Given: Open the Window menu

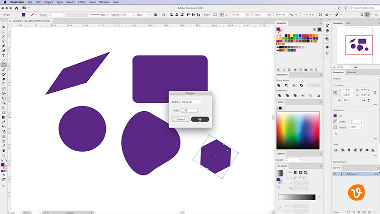Looking at the screenshot, I should 104,2.
